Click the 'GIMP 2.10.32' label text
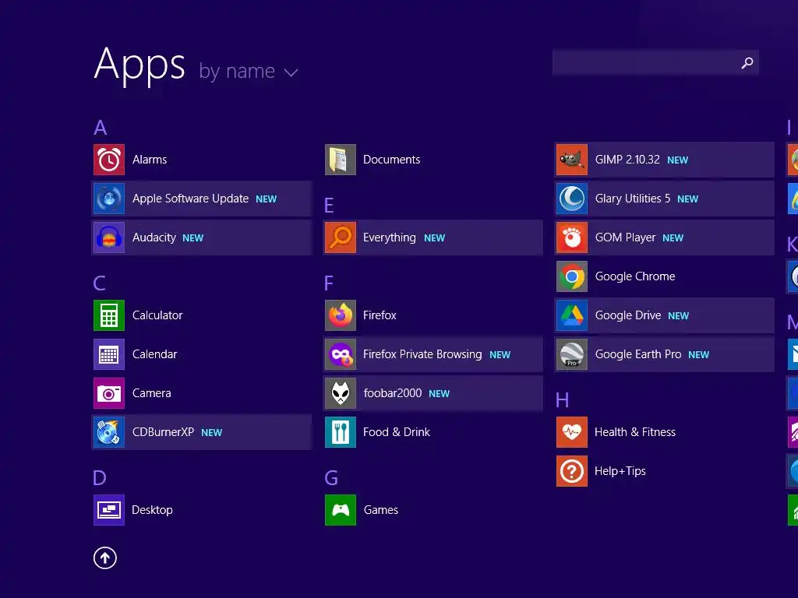The image size is (798, 598). point(627,160)
